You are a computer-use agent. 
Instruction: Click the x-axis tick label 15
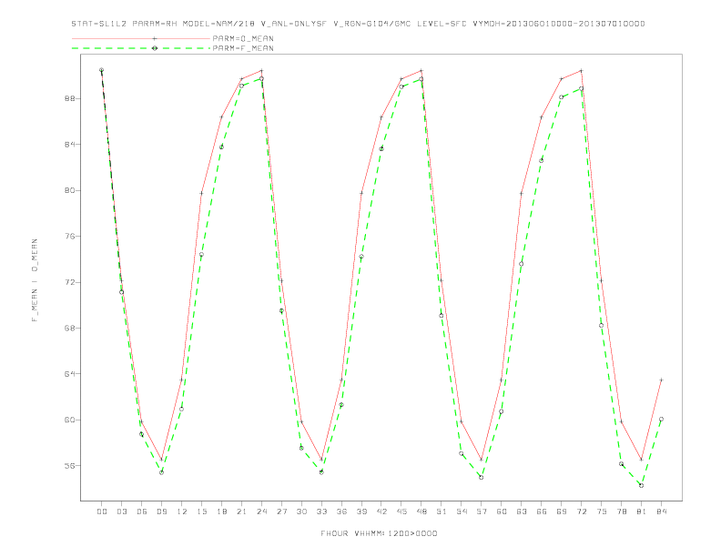201,511
